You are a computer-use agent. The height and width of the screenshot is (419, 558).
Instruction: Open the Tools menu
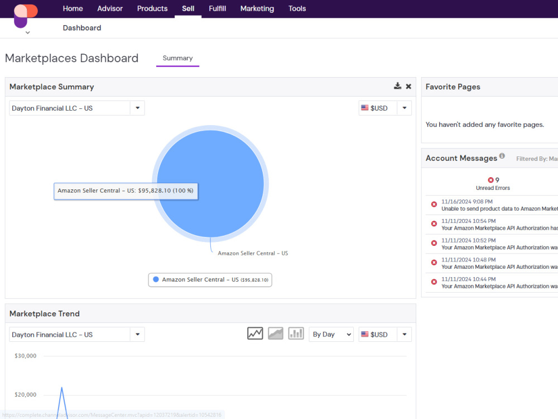pos(297,8)
